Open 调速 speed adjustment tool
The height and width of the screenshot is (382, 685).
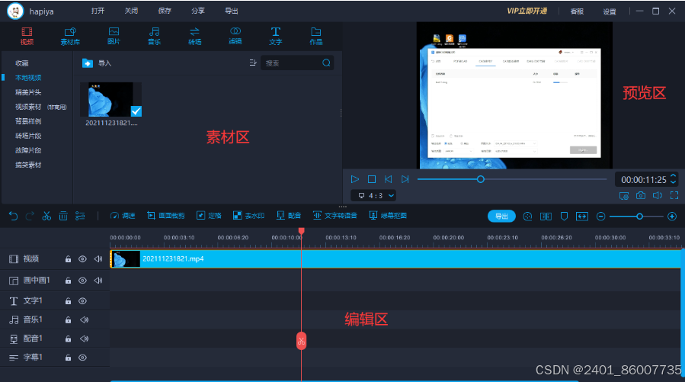123,216
